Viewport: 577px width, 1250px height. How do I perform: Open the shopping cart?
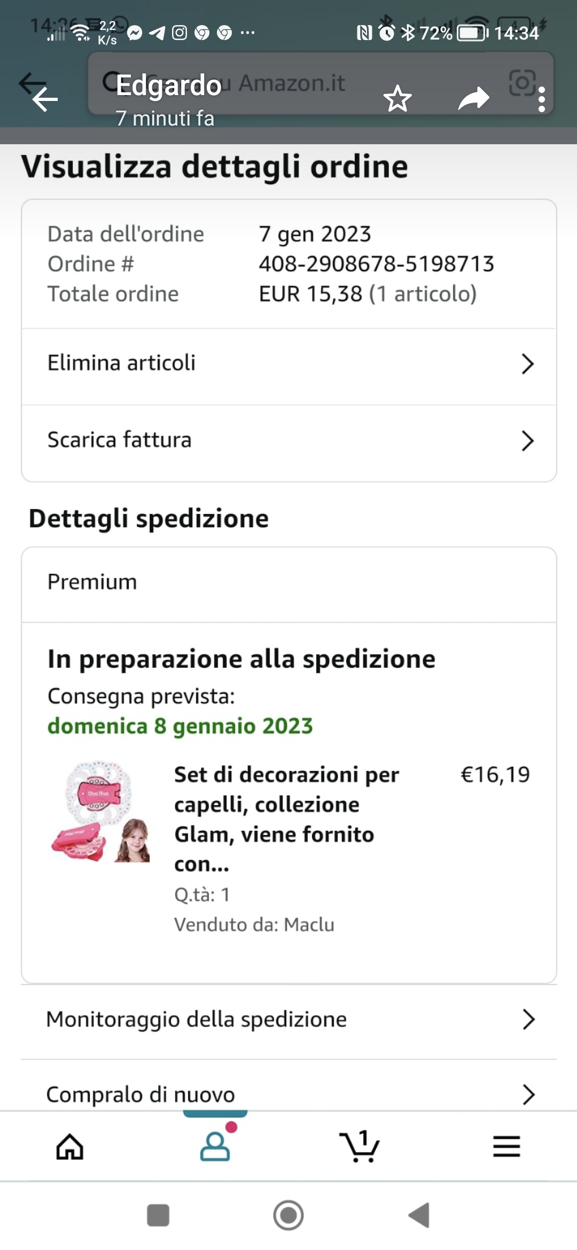tap(360, 1146)
